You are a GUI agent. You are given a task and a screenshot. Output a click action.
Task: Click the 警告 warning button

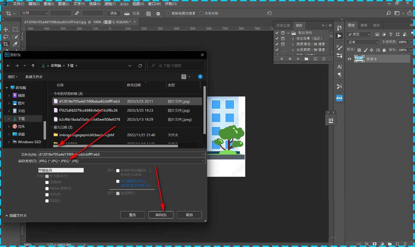point(132,215)
